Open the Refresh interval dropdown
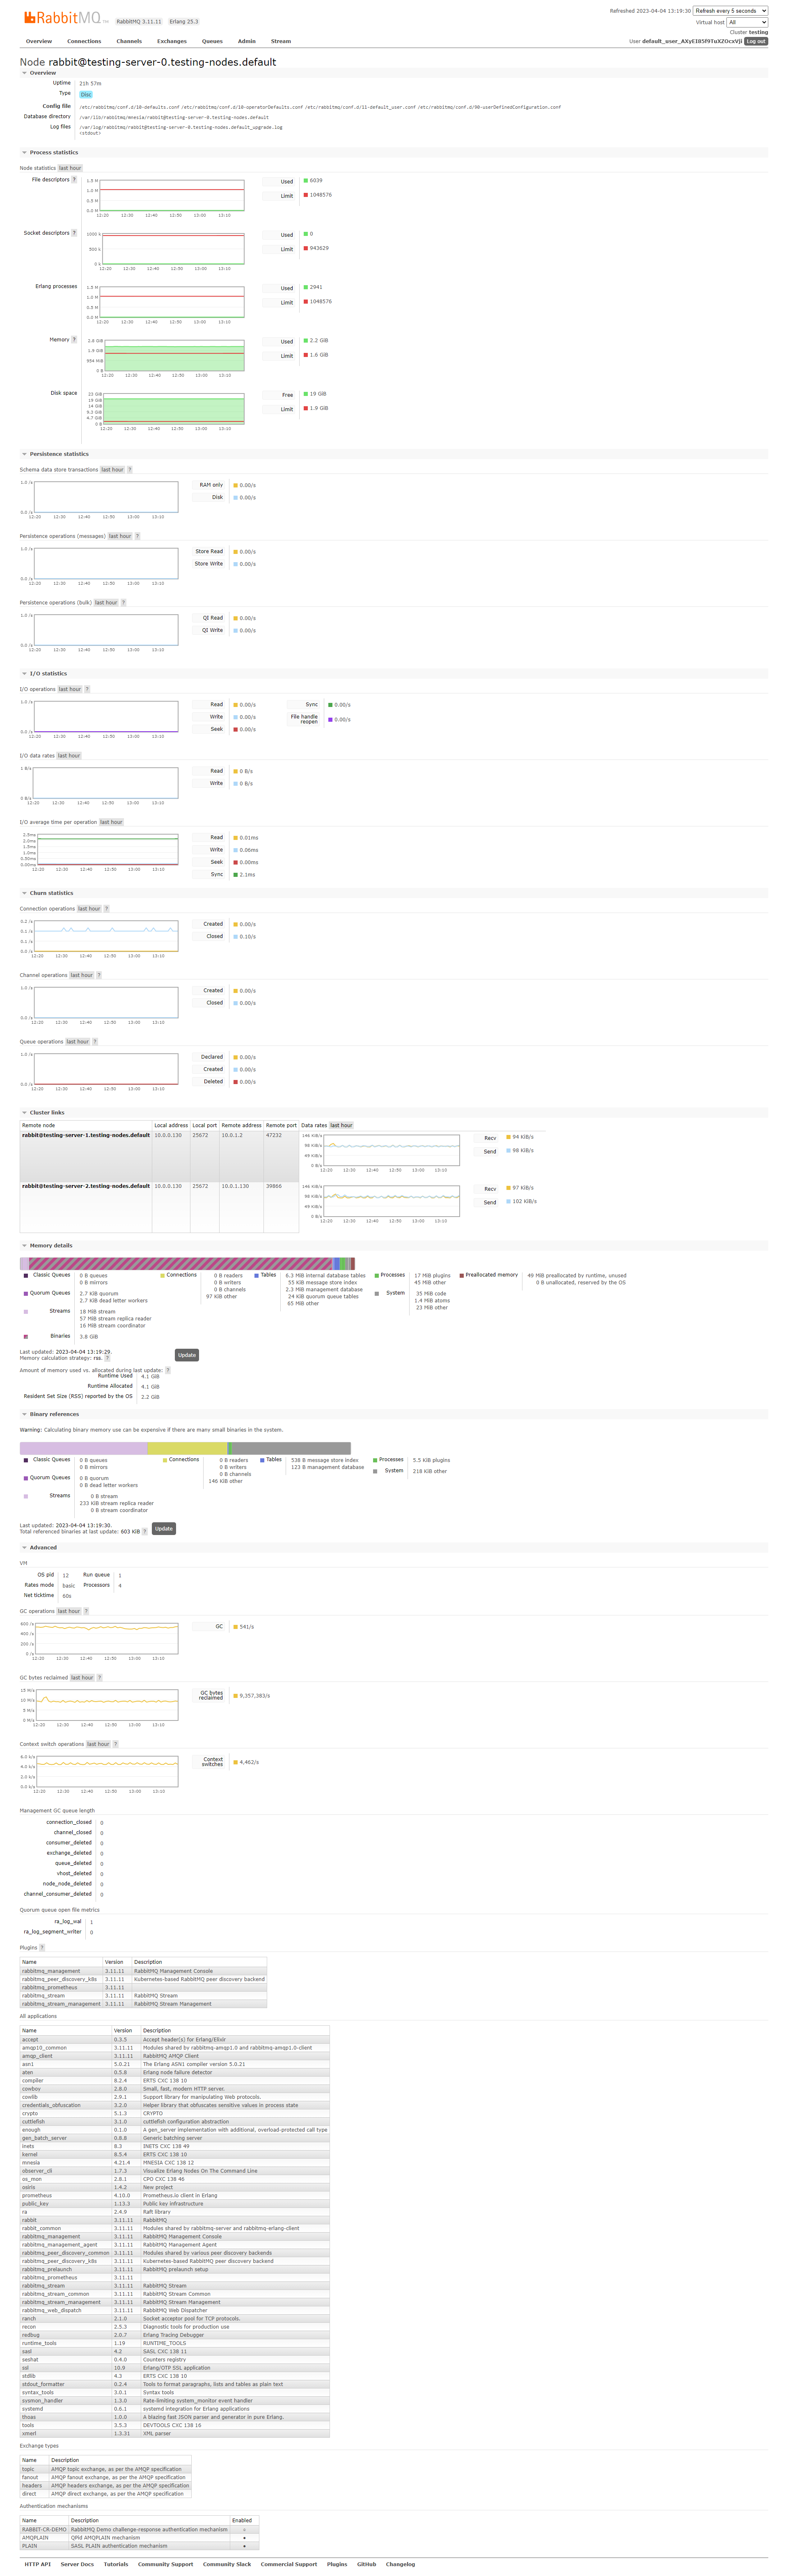Image resolution: width=788 pixels, height=2576 pixels. [730, 11]
